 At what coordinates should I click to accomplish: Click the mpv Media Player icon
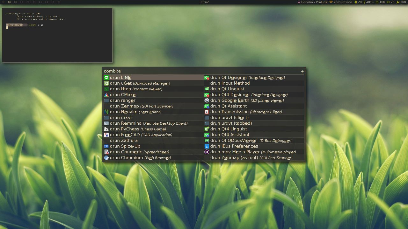click(x=207, y=152)
